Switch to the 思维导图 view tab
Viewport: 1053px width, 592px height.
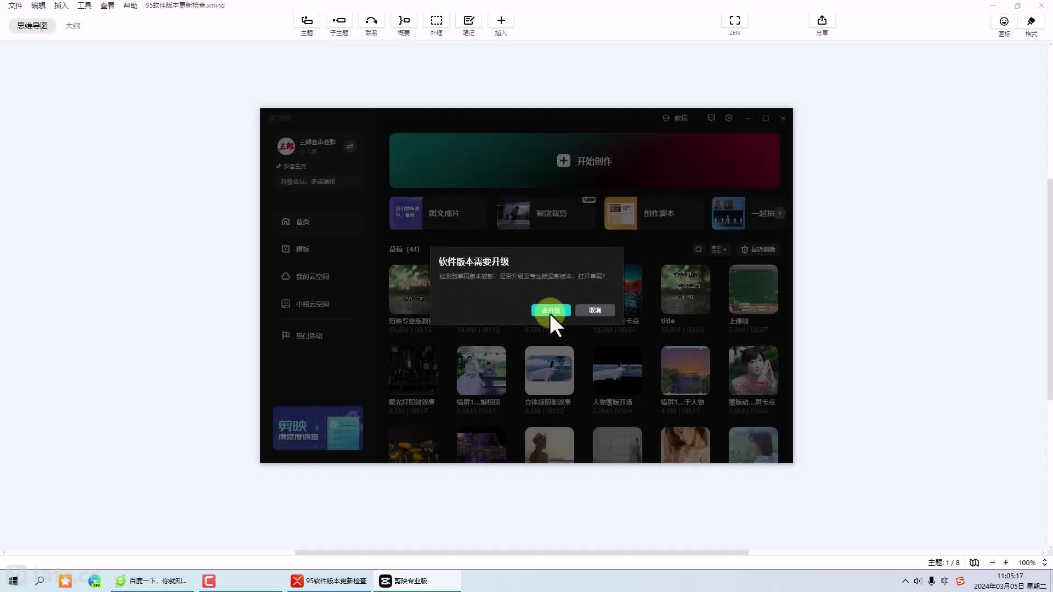pyautogui.click(x=32, y=26)
